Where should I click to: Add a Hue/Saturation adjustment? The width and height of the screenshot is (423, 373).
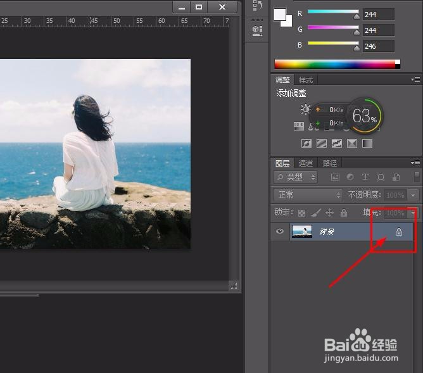click(299, 126)
